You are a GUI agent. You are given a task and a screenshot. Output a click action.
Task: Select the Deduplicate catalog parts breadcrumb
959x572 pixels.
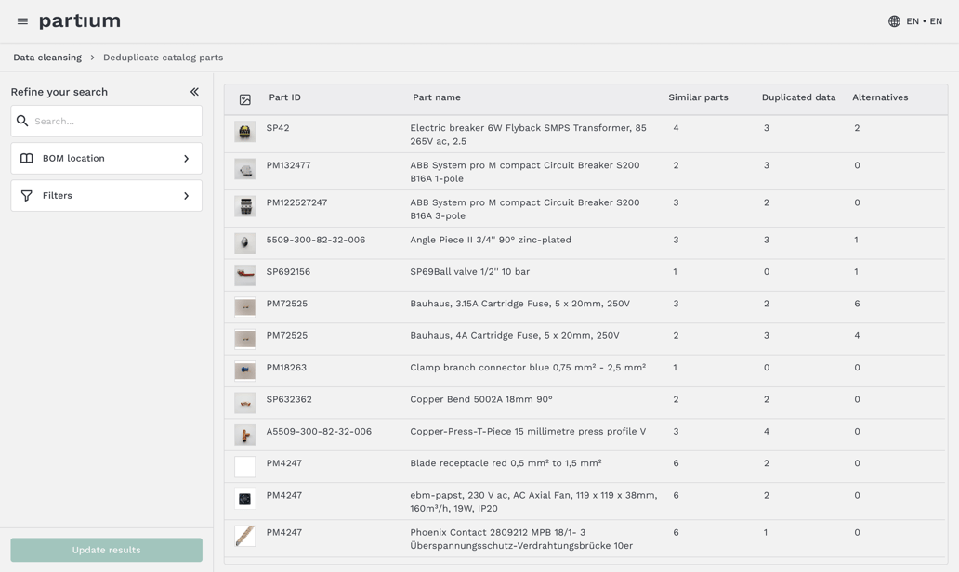point(161,57)
